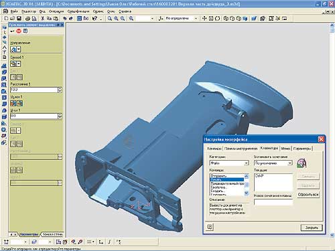This screenshot has height=251, width=335.
Task: Switch to the Меню tab in dialog
Action: click(285, 149)
